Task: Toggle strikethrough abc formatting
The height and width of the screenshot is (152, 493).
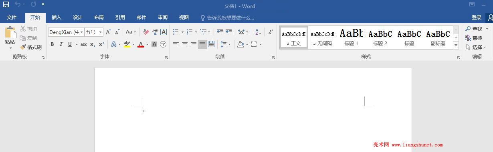Action: 84,44
